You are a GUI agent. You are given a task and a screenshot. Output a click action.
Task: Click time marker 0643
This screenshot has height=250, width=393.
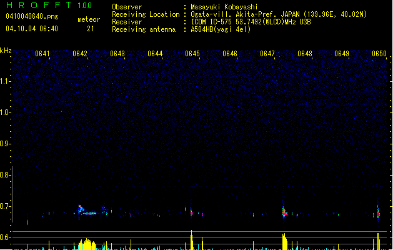click(x=117, y=54)
